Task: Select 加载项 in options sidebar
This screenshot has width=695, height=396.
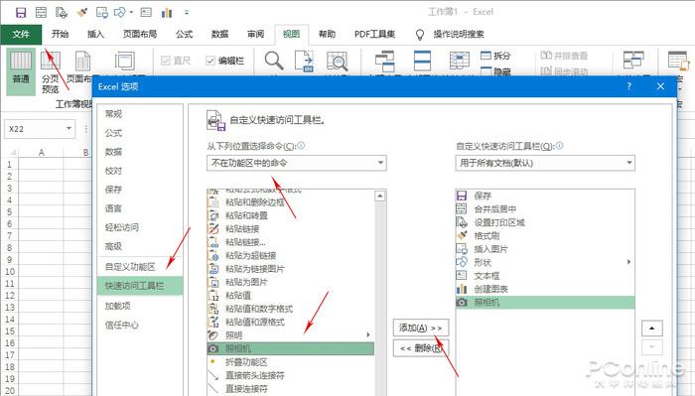Action: (x=140, y=306)
